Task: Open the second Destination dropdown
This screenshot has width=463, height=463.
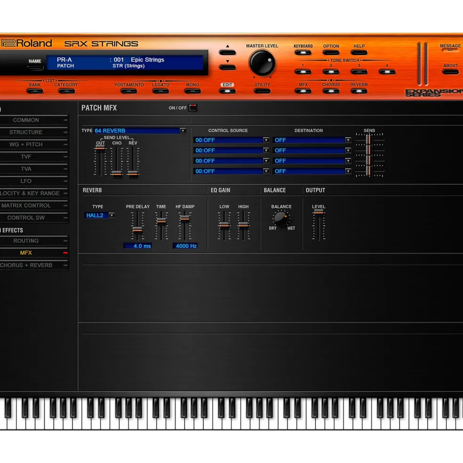Action: pyautogui.click(x=312, y=150)
